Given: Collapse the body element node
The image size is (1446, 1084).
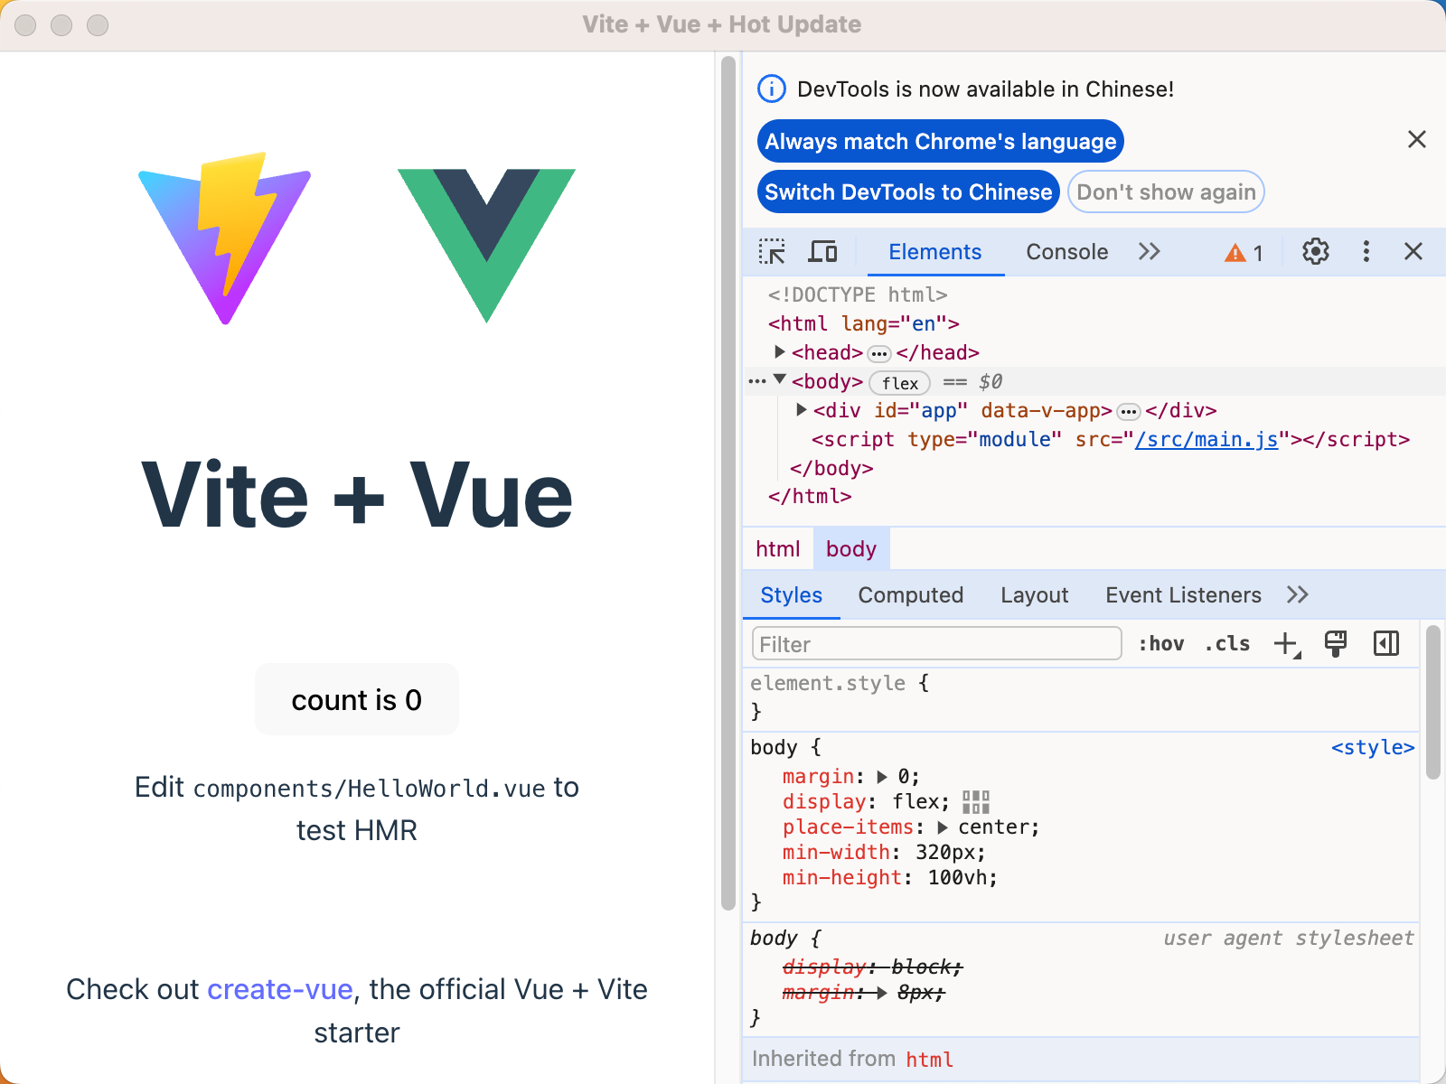Looking at the screenshot, I should [780, 380].
